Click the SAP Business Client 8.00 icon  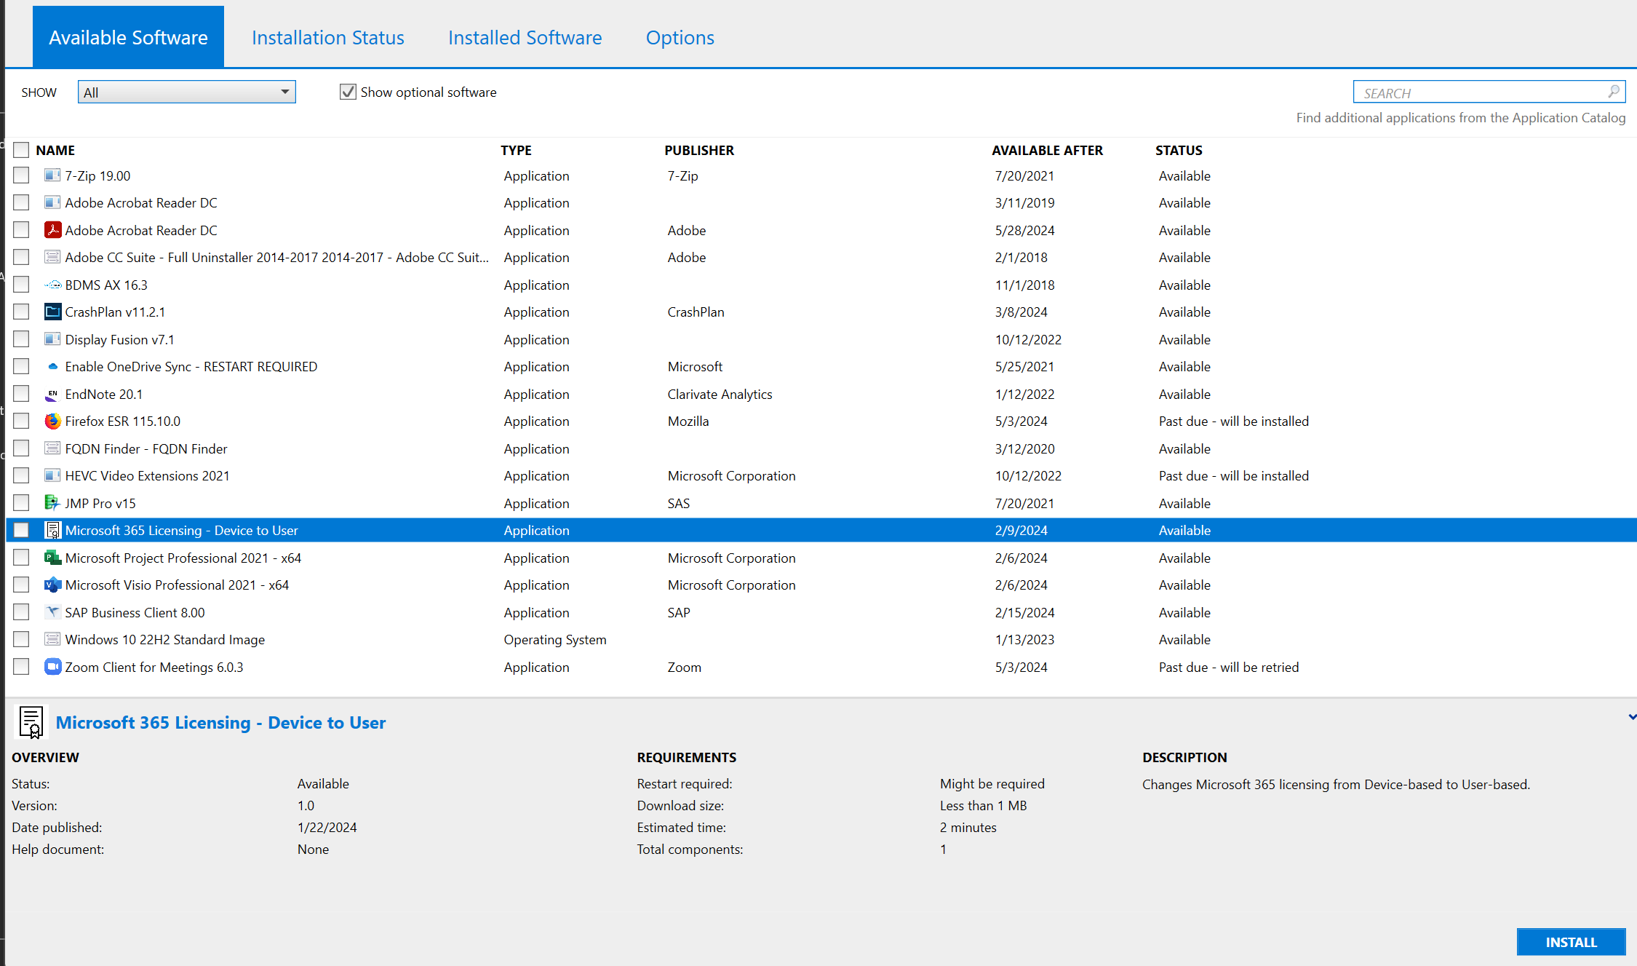52,612
